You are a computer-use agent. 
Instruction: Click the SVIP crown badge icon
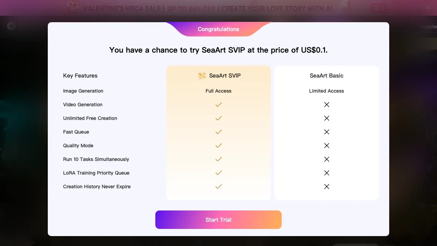click(202, 76)
